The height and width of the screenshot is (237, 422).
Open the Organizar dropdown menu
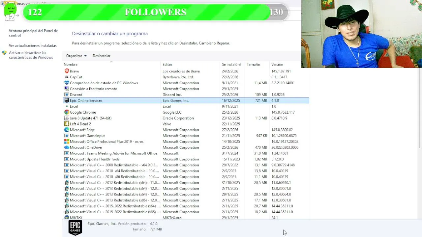(x=76, y=56)
